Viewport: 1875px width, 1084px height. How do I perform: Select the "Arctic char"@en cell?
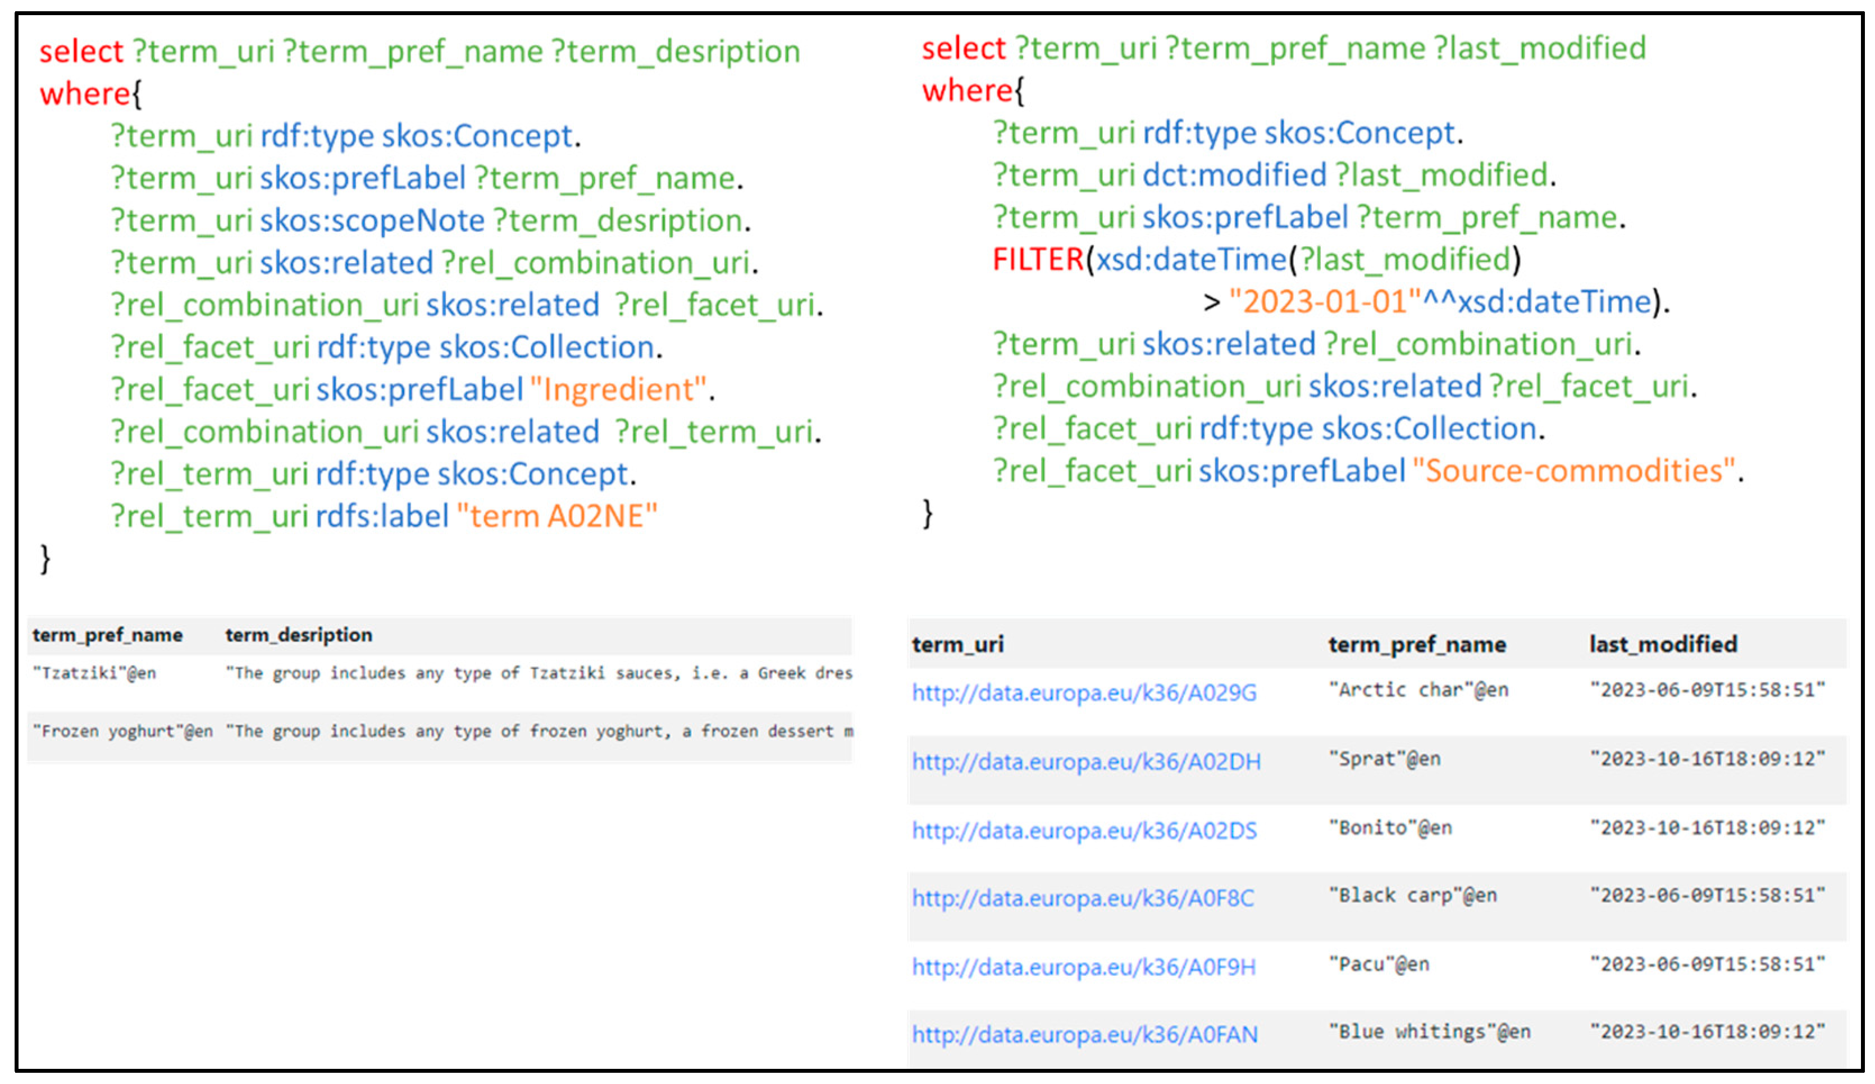tap(1418, 690)
